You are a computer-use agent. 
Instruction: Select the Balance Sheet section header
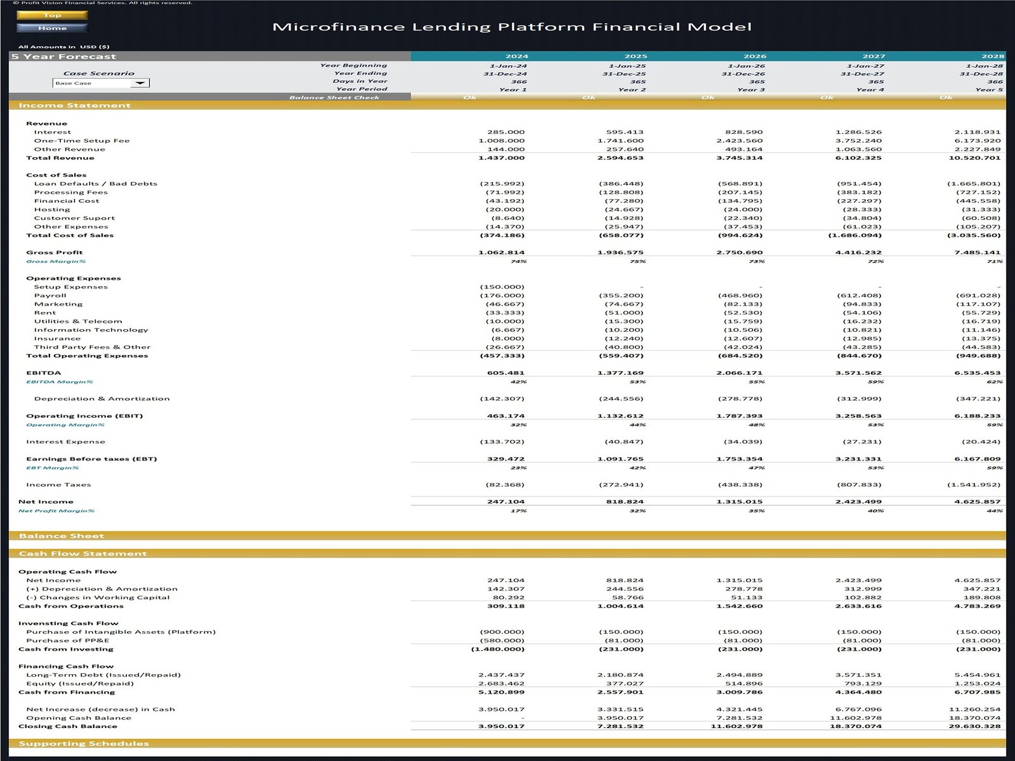[x=63, y=536]
